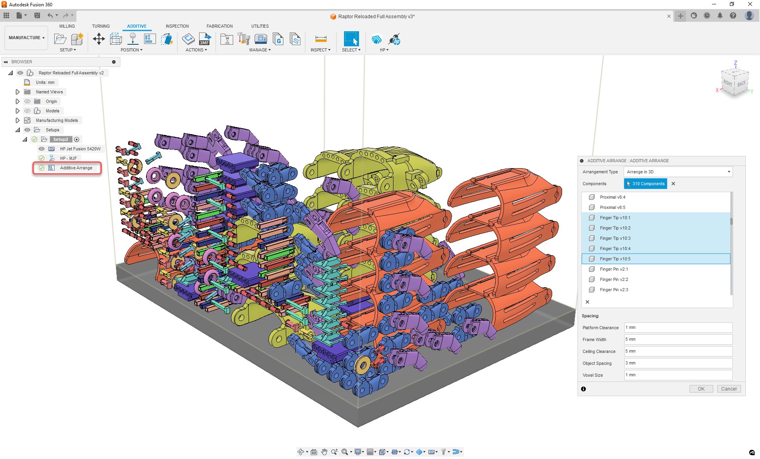The image size is (760, 459).
Task: Cancel the Additive Arrange dialog
Action: pyautogui.click(x=728, y=389)
